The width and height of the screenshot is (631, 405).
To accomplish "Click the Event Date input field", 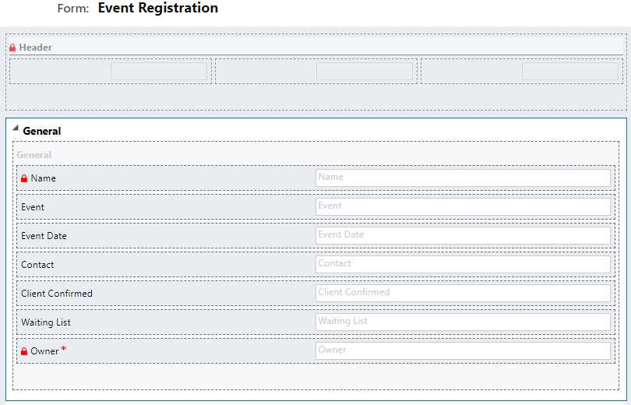I will pos(463,236).
